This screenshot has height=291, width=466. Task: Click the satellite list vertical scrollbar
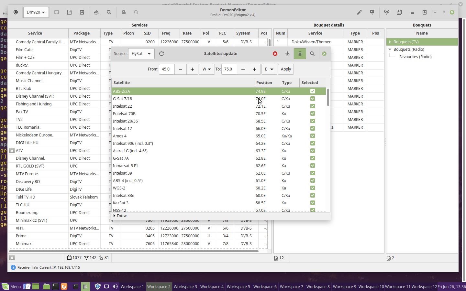pos(328,97)
